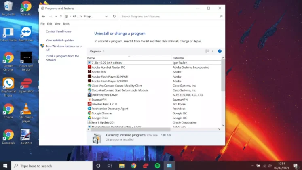
Task: Select Cisco AnyConnect Secure Mobility Client
Action: click(x=154, y=86)
